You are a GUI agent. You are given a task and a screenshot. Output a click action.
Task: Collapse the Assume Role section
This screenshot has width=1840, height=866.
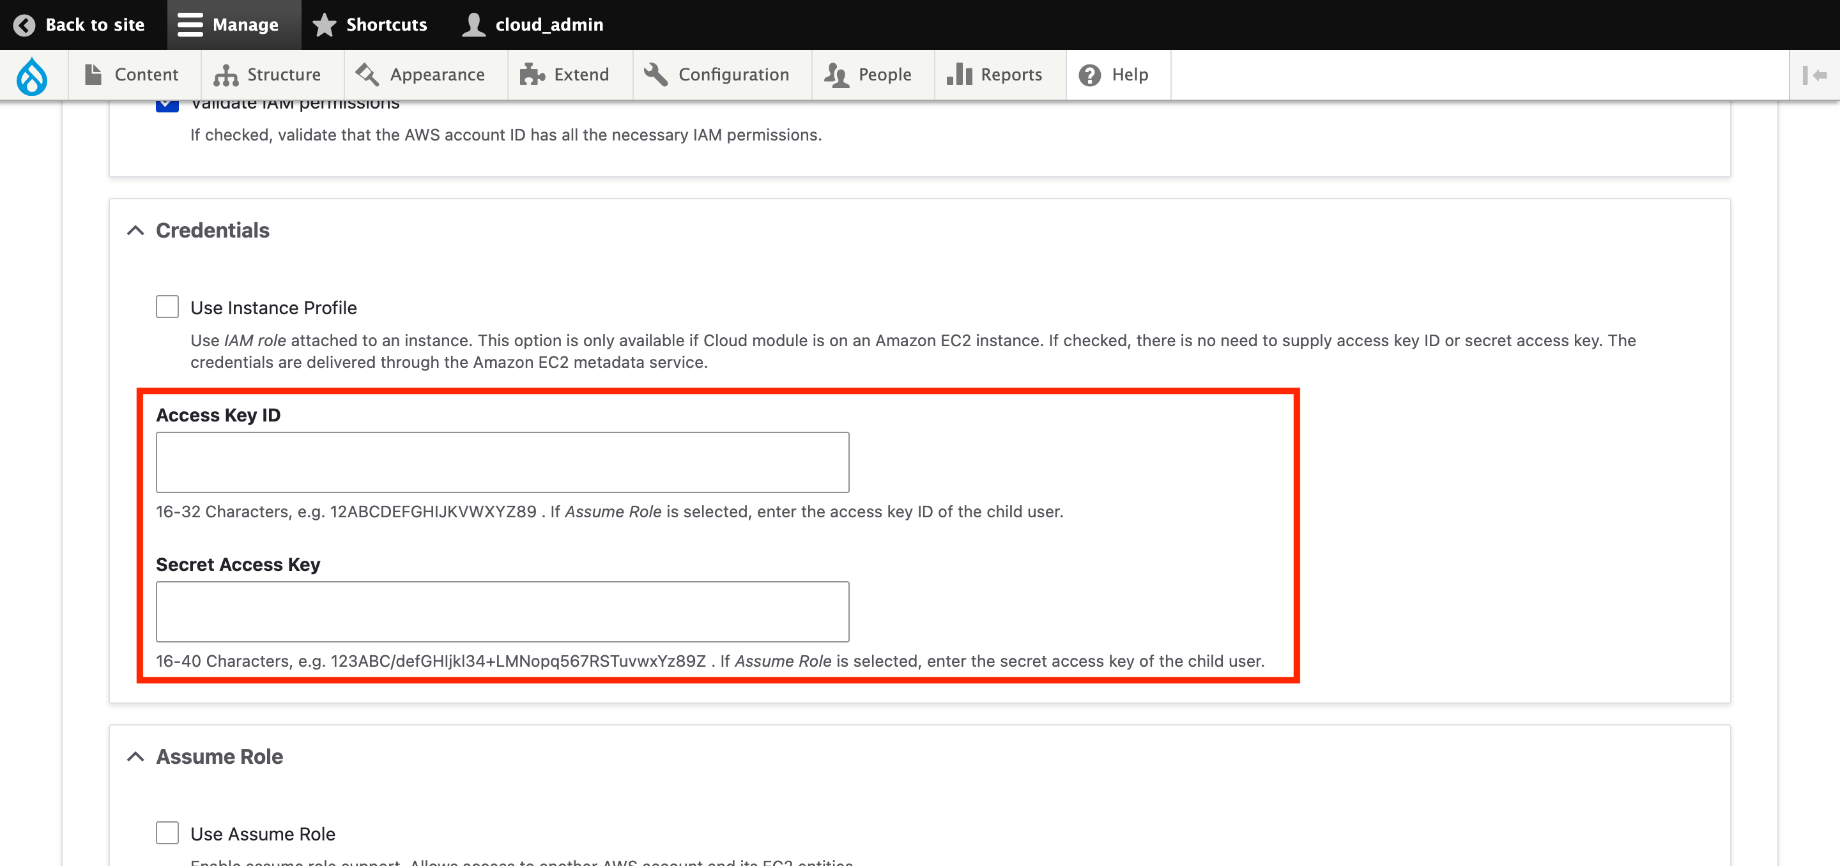[135, 757]
